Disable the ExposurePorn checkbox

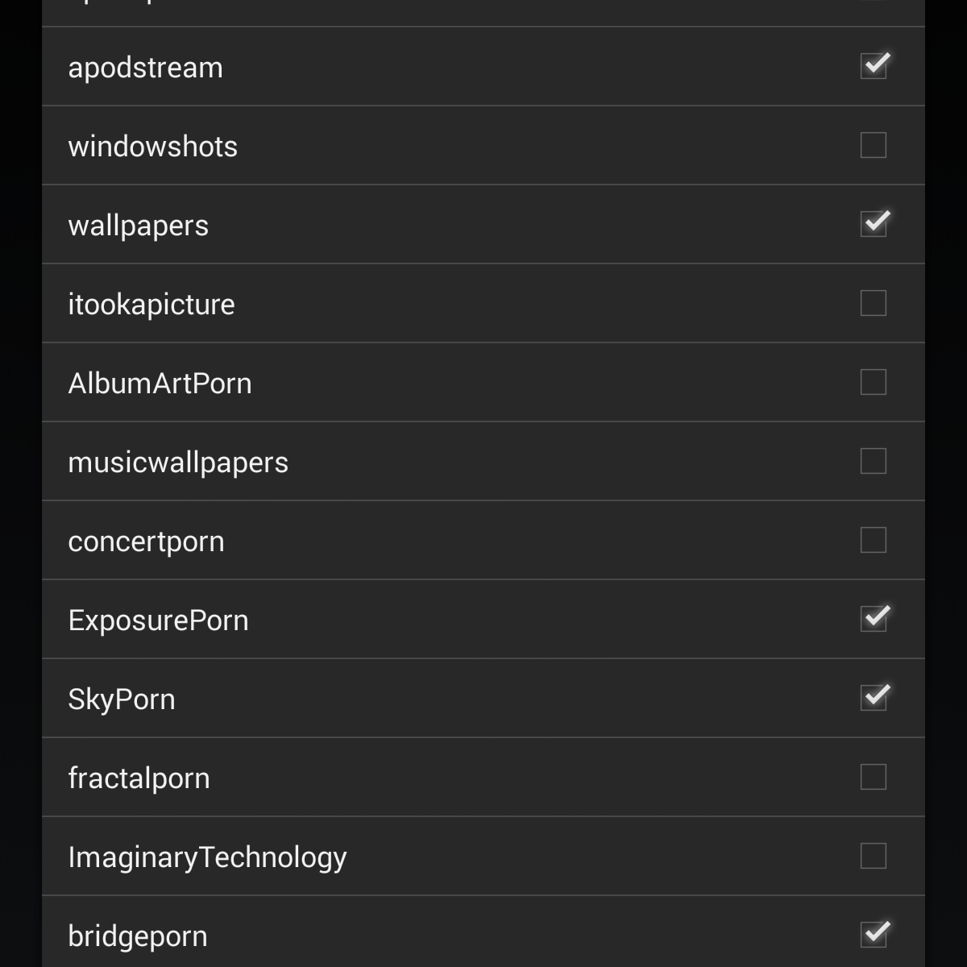874,619
